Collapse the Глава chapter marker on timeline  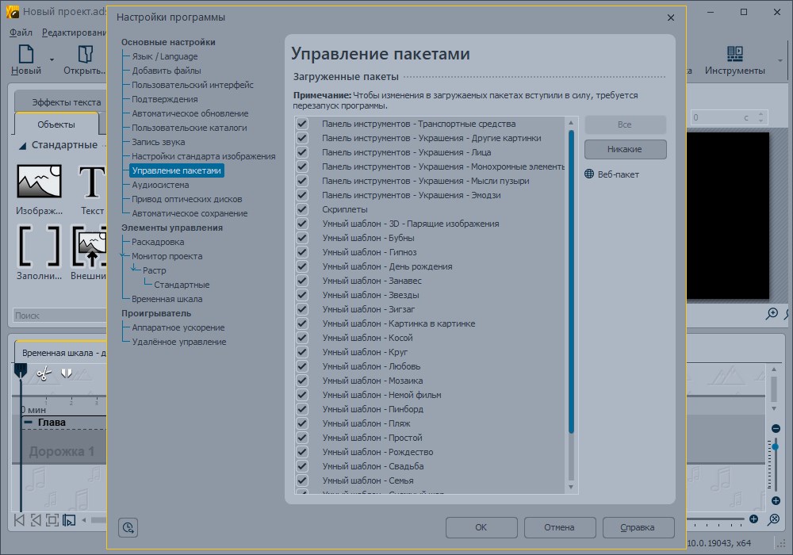(x=28, y=422)
